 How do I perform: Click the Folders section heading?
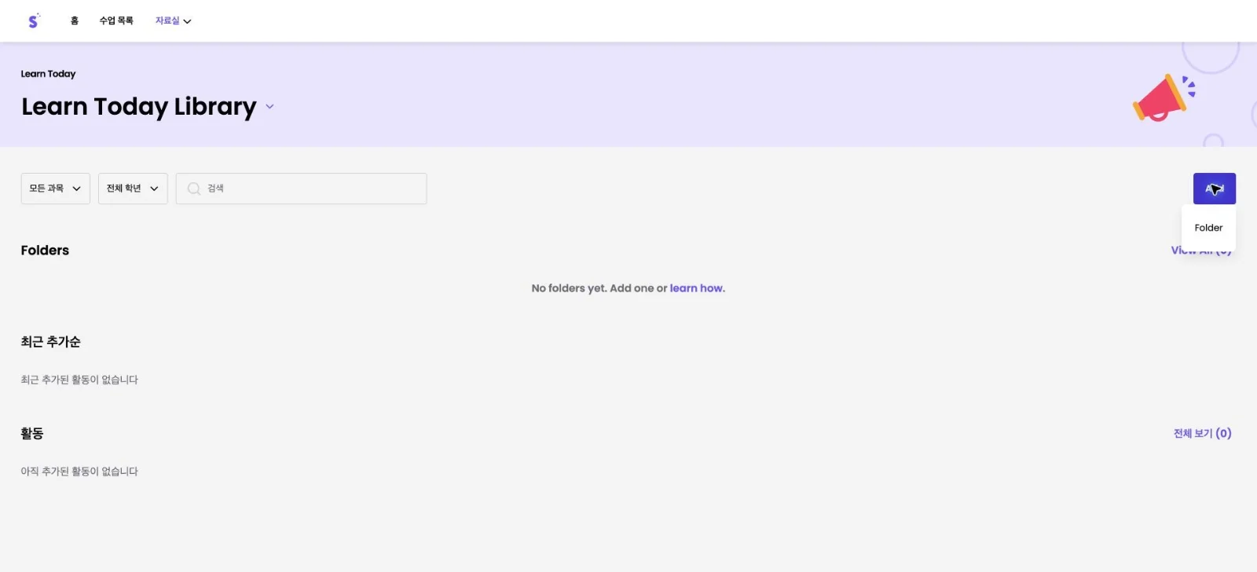click(x=45, y=251)
